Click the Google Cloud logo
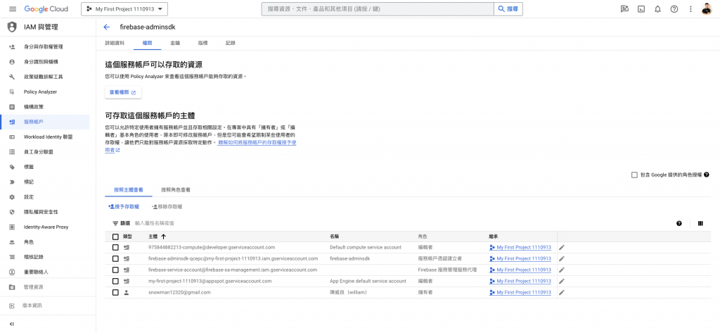The height and width of the screenshot is (333, 720). [x=46, y=9]
